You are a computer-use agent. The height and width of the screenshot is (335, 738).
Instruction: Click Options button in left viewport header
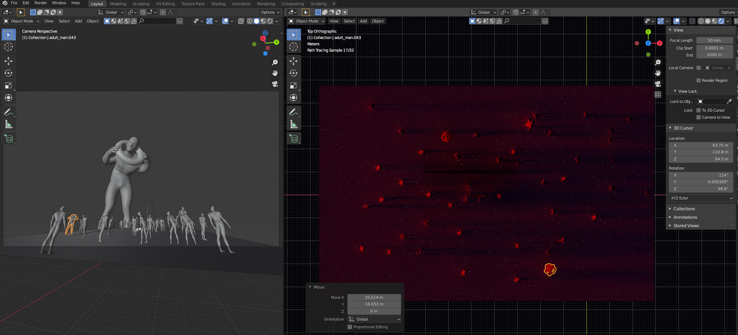point(270,12)
